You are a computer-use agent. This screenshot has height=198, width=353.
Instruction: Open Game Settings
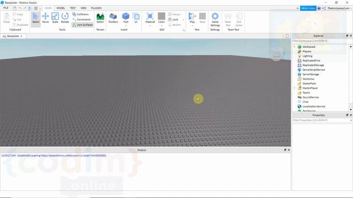pos(215,20)
